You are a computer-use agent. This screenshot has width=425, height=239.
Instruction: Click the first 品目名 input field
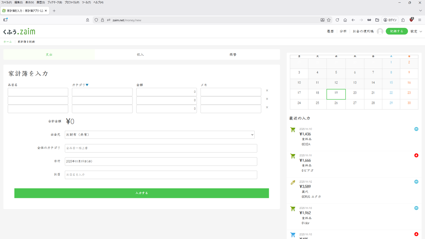(x=38, y=92)
